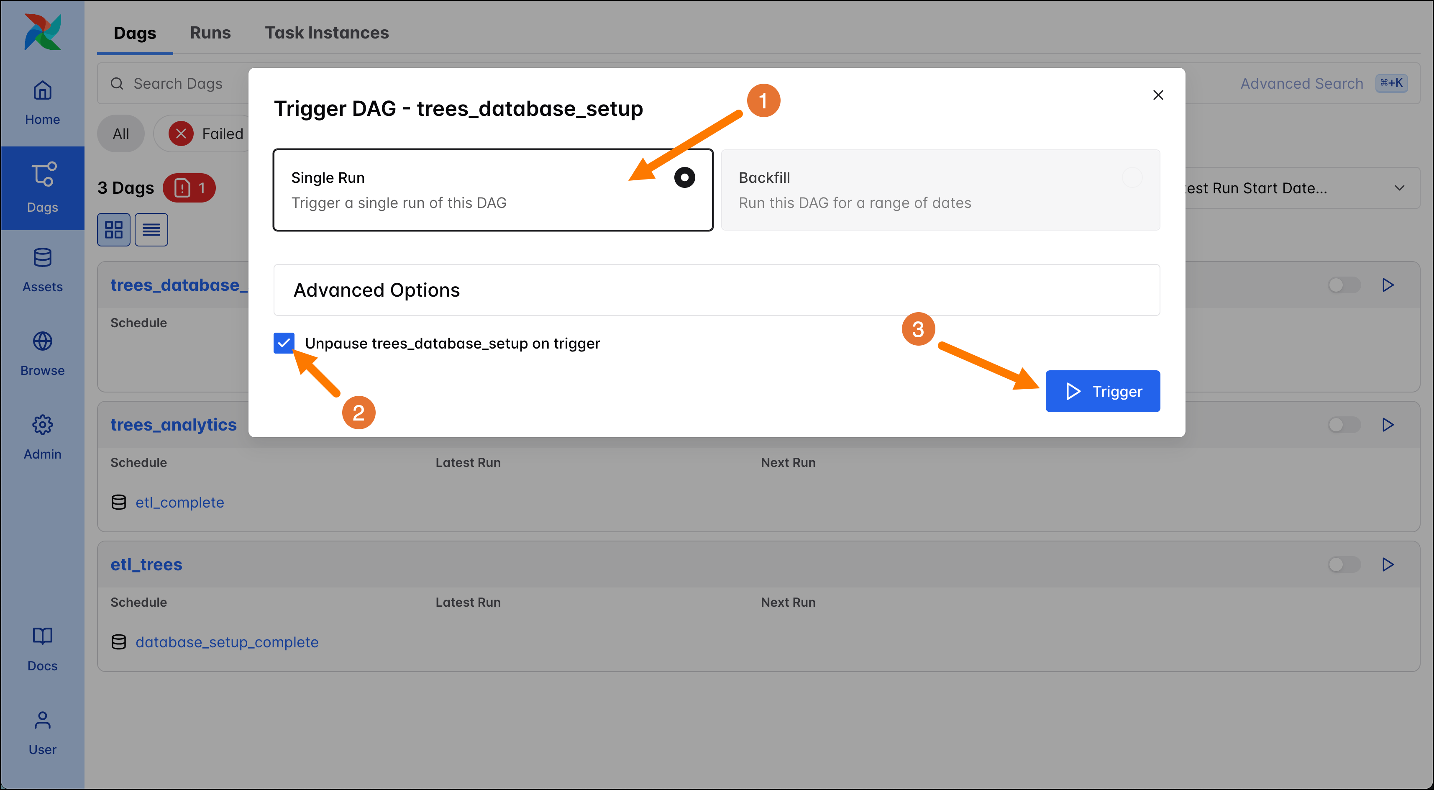This screenshot has width=1434, height=790.
Task: Switch to the Runs tab
Action: (210, 32)
